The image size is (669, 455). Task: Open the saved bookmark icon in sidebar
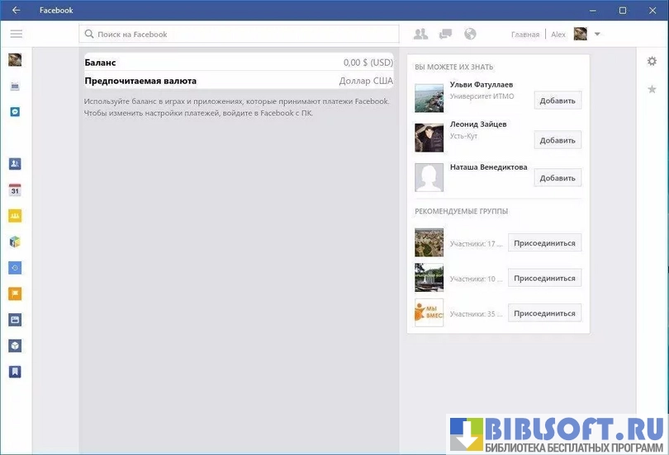coord(15,371)
